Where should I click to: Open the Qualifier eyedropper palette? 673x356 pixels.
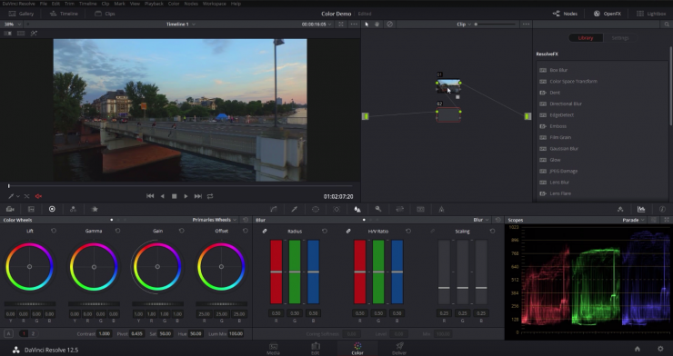(295, 209)
